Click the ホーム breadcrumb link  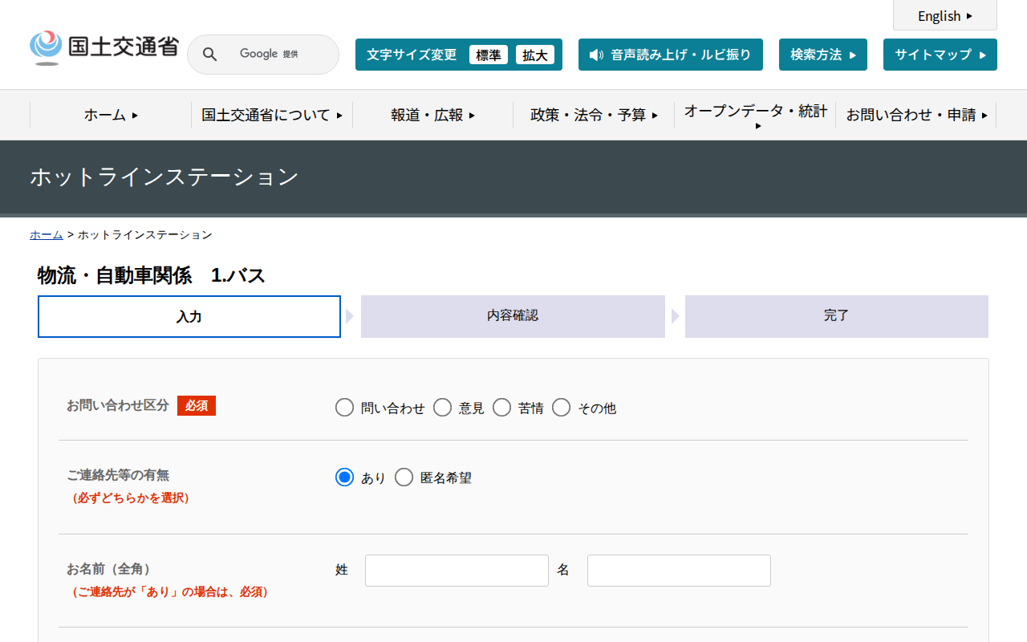47,234
